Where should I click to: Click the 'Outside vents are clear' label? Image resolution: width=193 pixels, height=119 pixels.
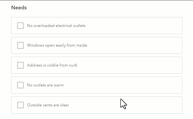click(x=48, y=105)
